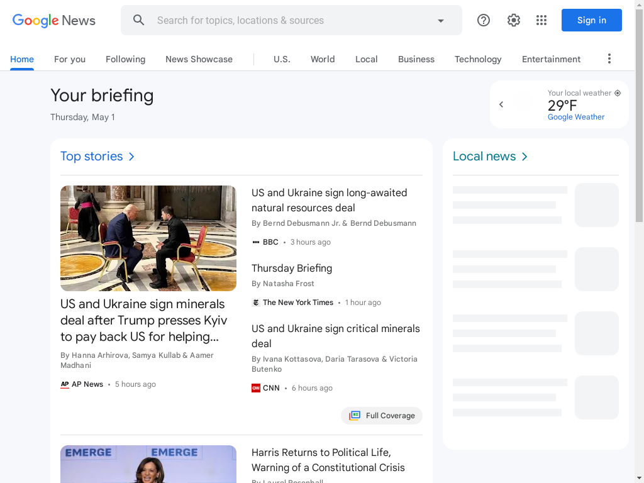Click the Full Coverage button

[382, 416]
